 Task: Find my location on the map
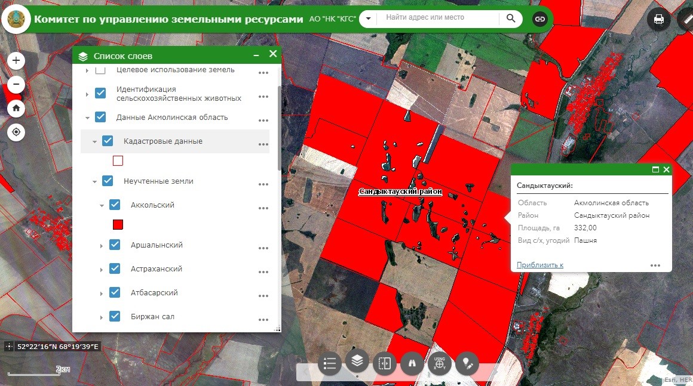point(16,132)
